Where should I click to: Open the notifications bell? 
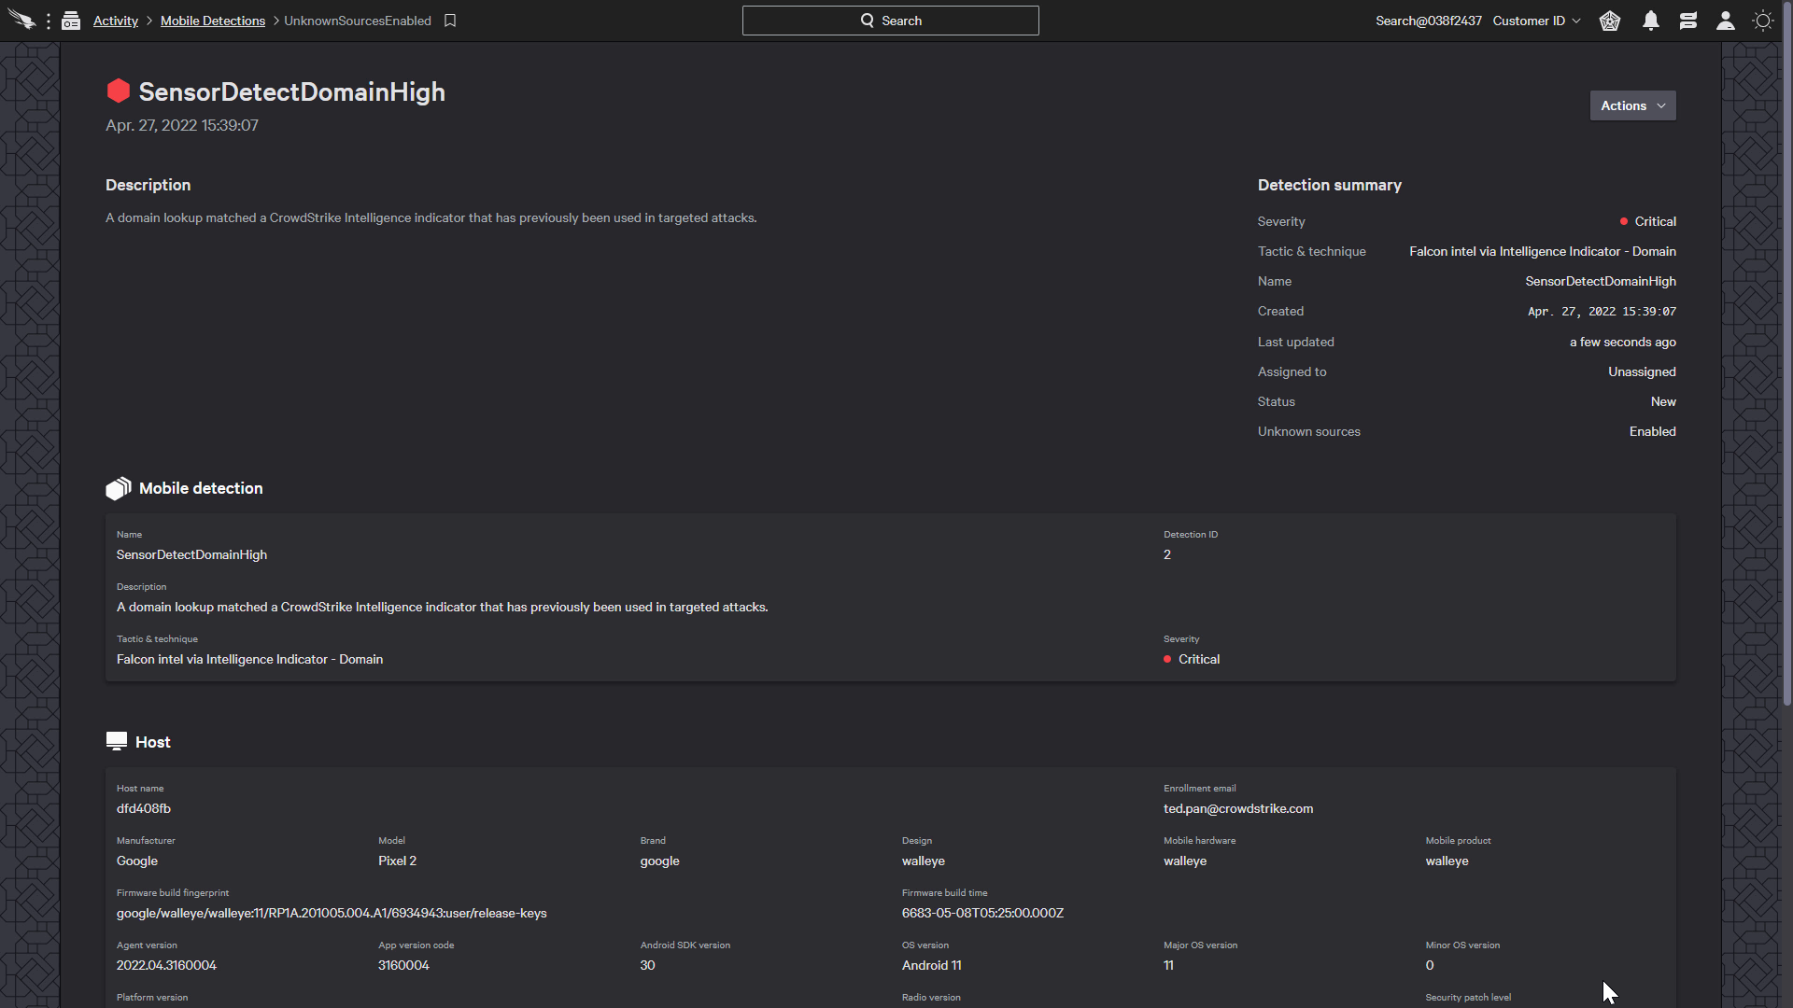1651,21
